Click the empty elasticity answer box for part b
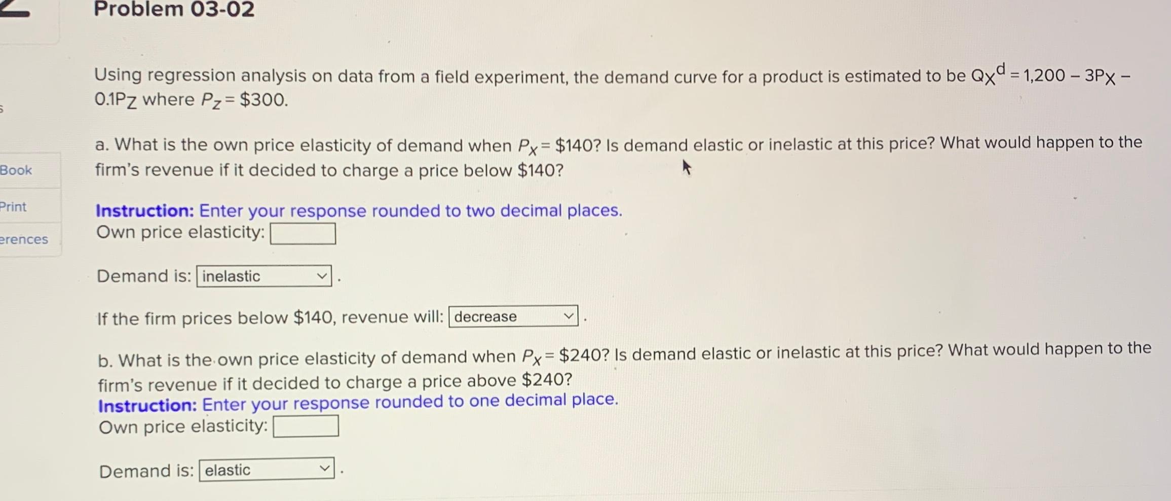Screen dimensions: 1171x501 coord(306,426)
